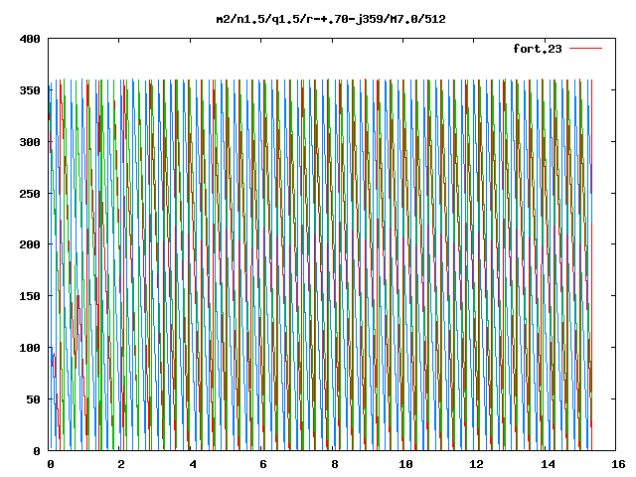Click the red legend line sample
The image size is (636, 477).
pos(585,49)
